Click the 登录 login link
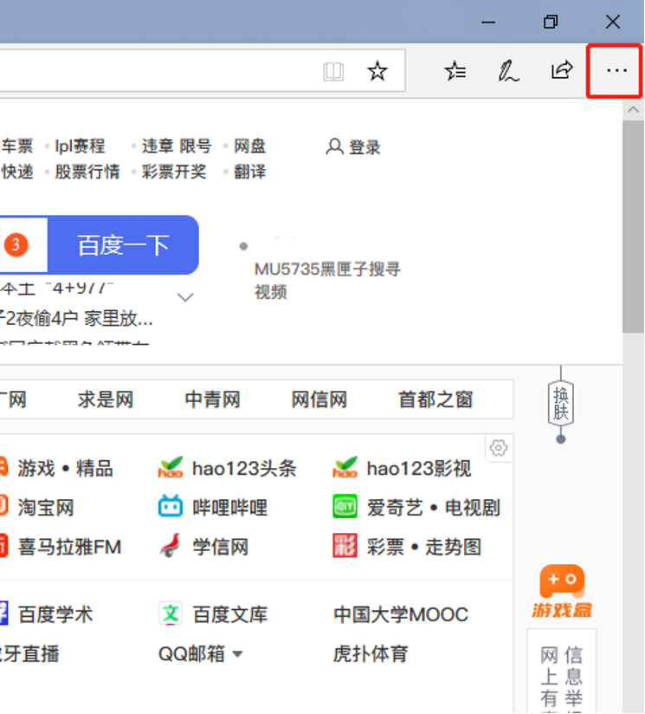 click(x=354, y=147)
